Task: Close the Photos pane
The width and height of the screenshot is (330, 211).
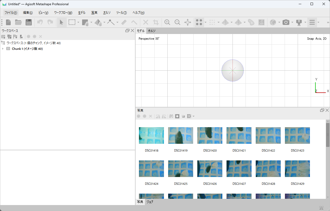Action: pos(327,110)
